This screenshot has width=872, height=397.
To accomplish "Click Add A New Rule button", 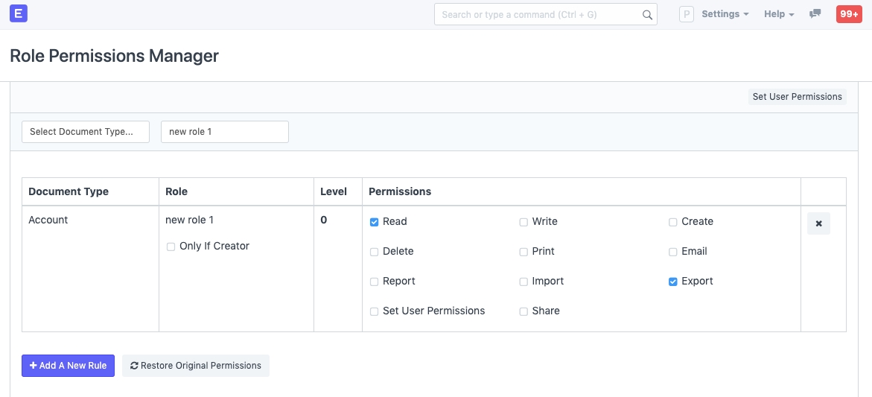I will point(68,366).
